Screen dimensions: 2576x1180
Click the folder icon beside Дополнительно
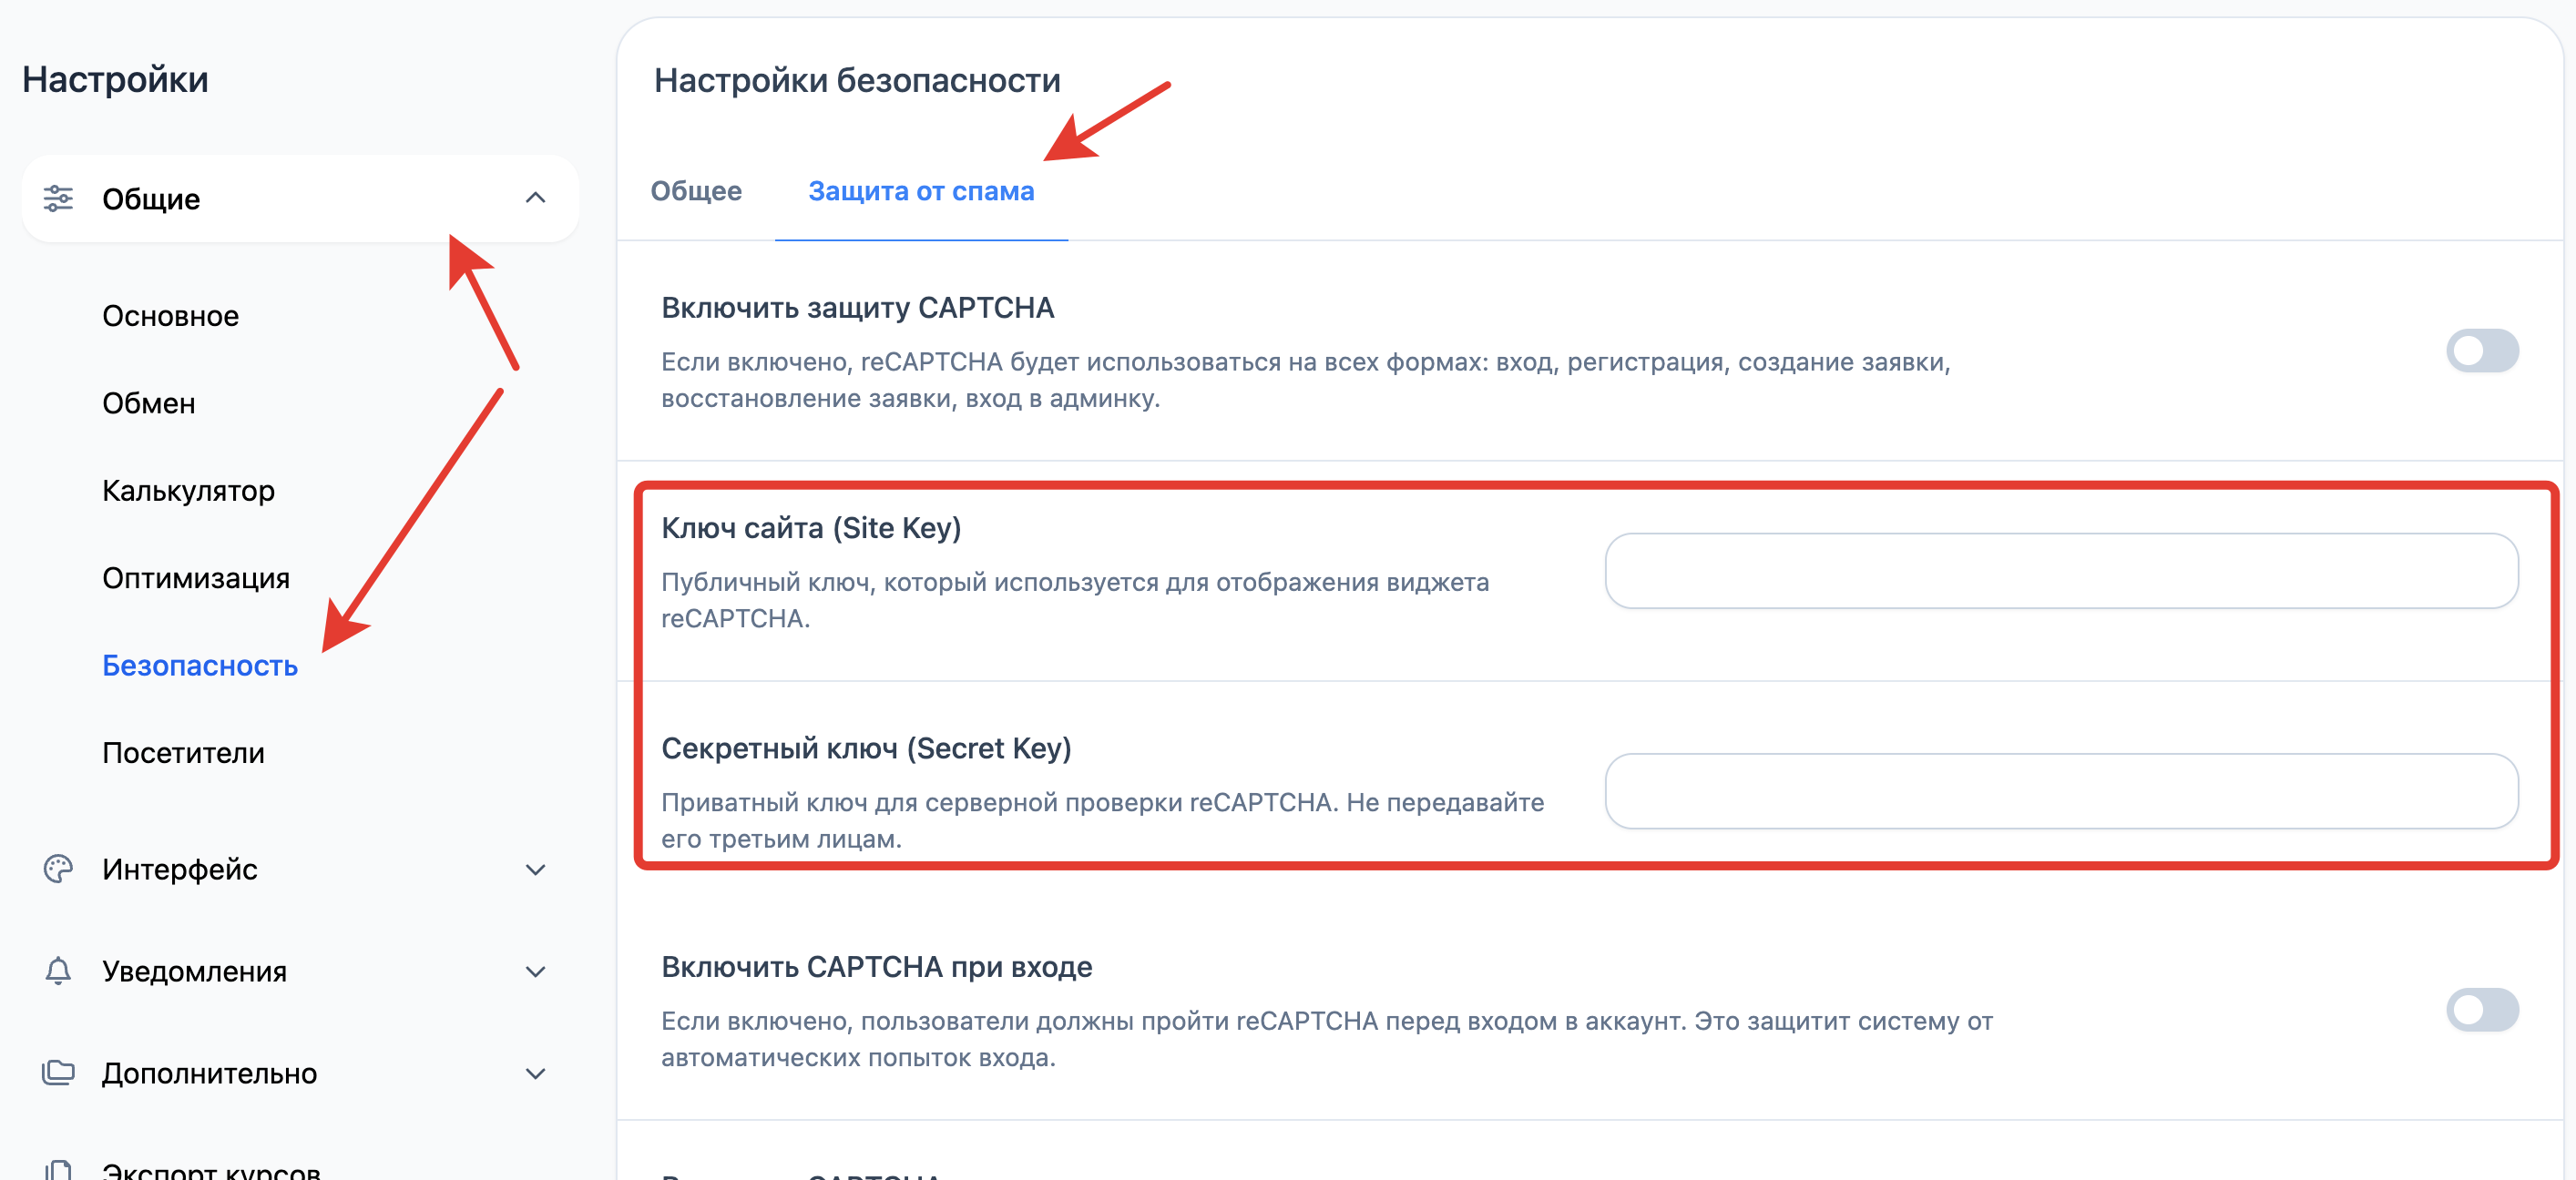[58, 1073]
